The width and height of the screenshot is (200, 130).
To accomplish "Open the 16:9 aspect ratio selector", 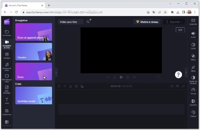I will click(180, 30).
